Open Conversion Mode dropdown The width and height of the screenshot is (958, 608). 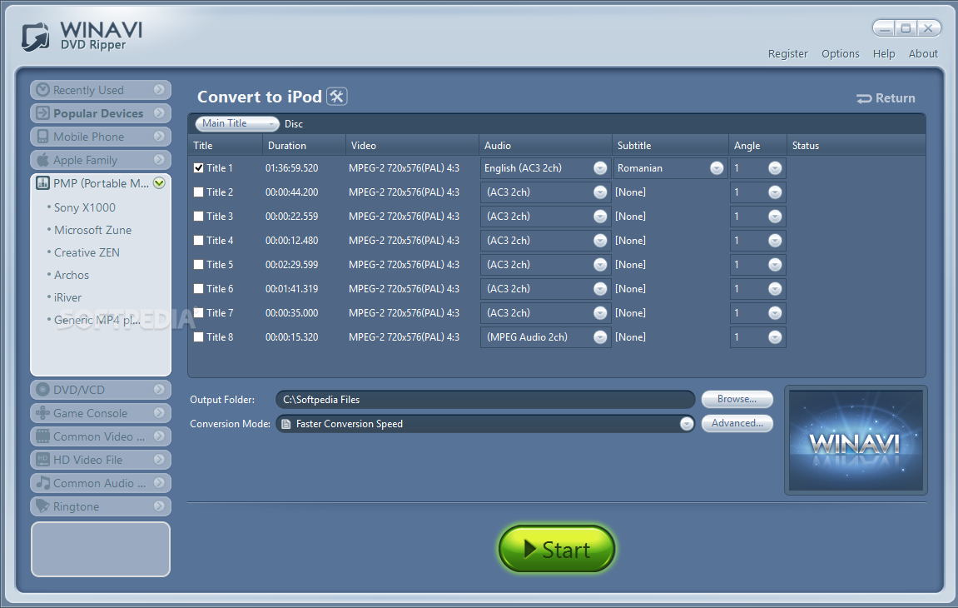[x=687, y=424]
